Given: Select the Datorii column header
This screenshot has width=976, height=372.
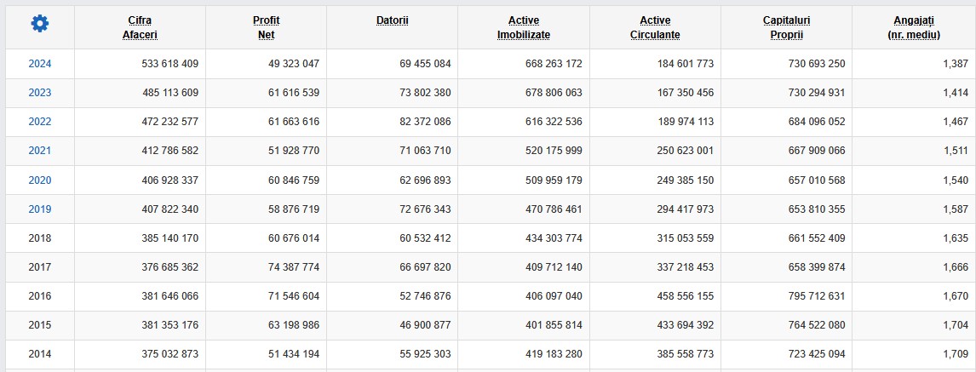Looking at the screenshot, I should pyautogui.click(x=392, y=20).
